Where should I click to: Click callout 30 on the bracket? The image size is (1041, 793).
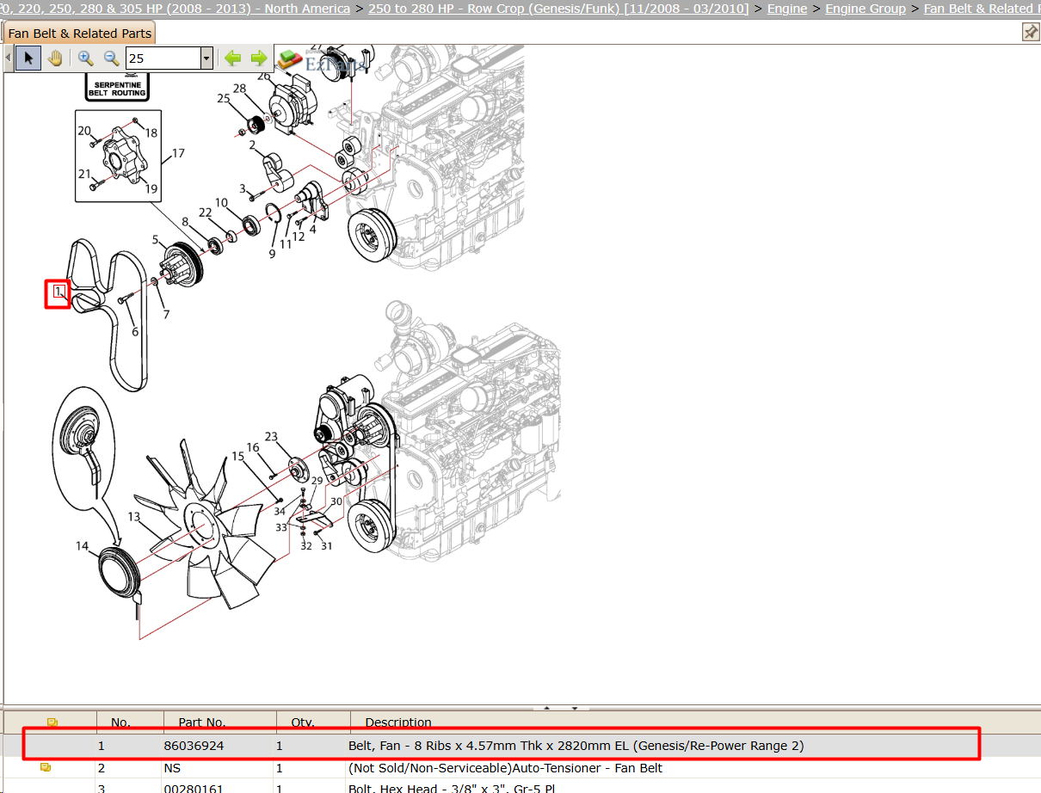point(336,501)
